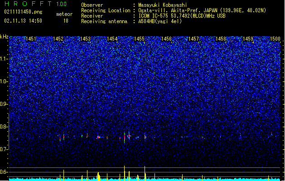Viewport: 285px width, 181px height.
Task: Click the A504HB(yagi 4el) antenna text
Action: pos(160,21)
